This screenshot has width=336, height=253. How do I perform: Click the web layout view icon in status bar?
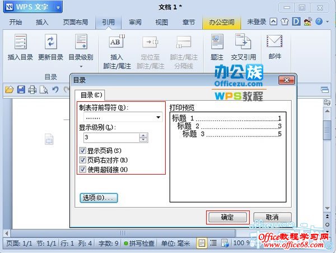point(225,243)
